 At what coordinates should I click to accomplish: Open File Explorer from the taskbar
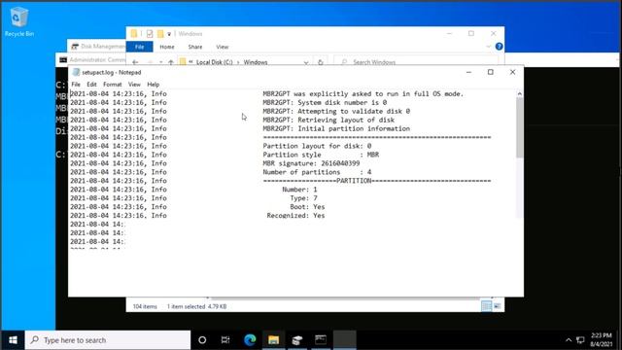coord(273,340)
